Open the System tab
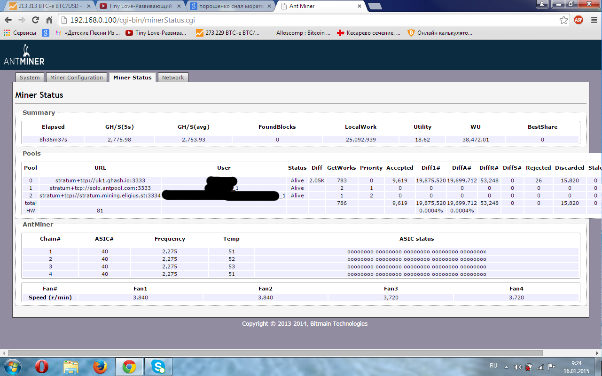The width and height of the screenshot is (602, 376). tap(30, 78)
